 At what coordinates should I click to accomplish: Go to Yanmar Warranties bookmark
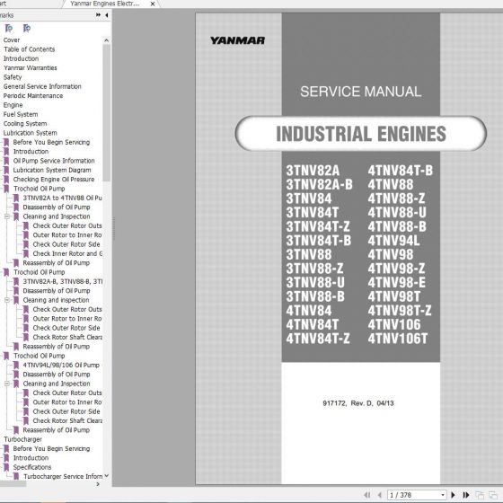pos(31,68)
